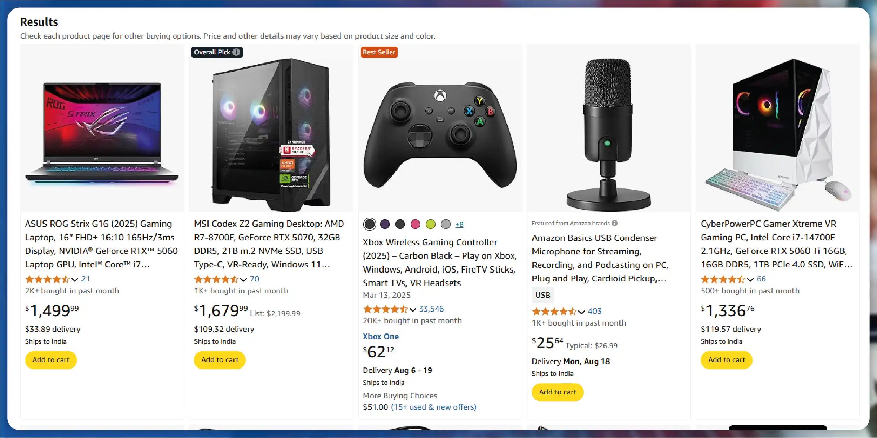877x438 pixels.
Task: Choose the lime green controller color
Action: tap(431, 224)
